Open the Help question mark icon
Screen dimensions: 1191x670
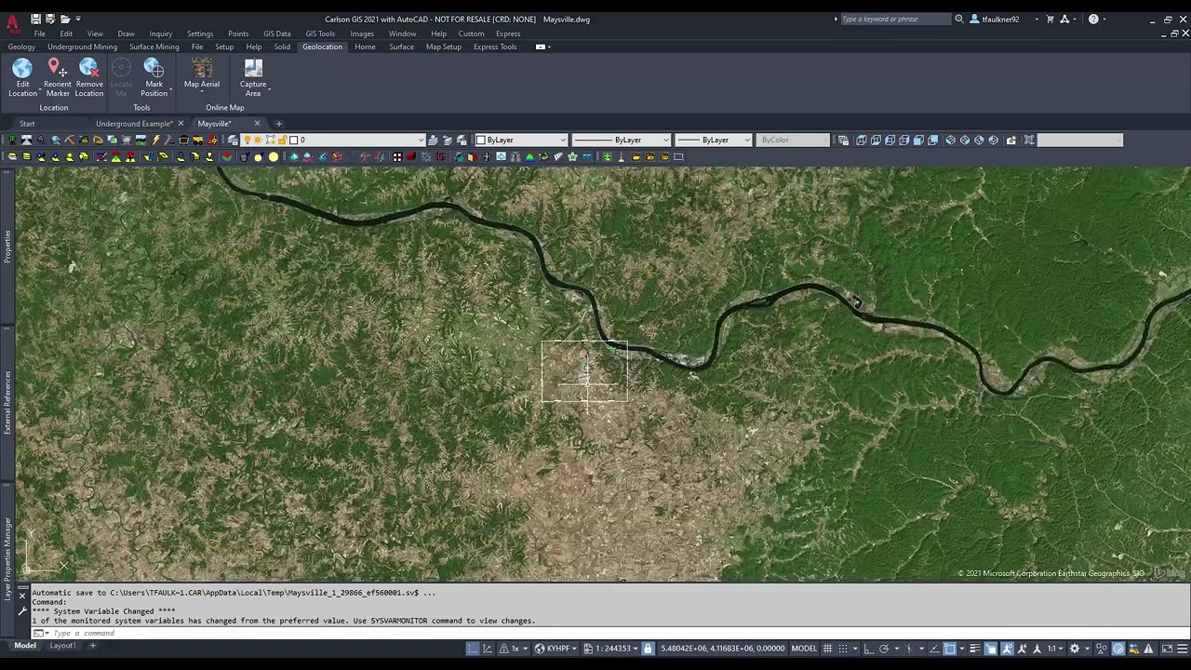[x=1093, y=19]
